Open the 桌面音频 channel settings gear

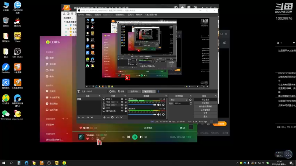(x=164, y=114)
